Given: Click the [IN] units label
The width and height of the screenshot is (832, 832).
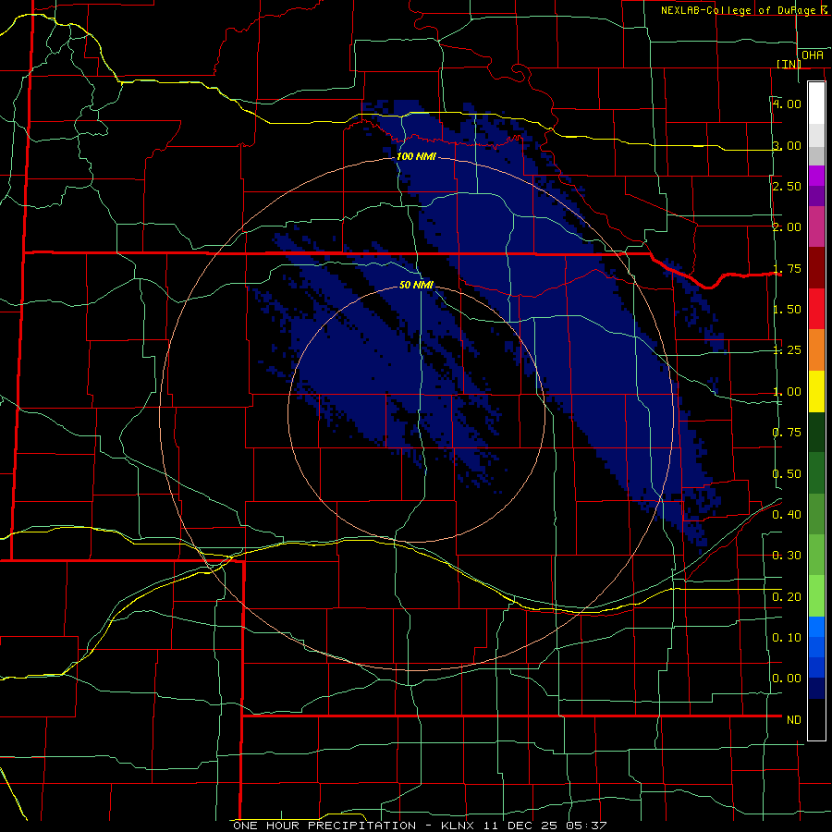Looking at the screenshot, I should coord(789,64).
